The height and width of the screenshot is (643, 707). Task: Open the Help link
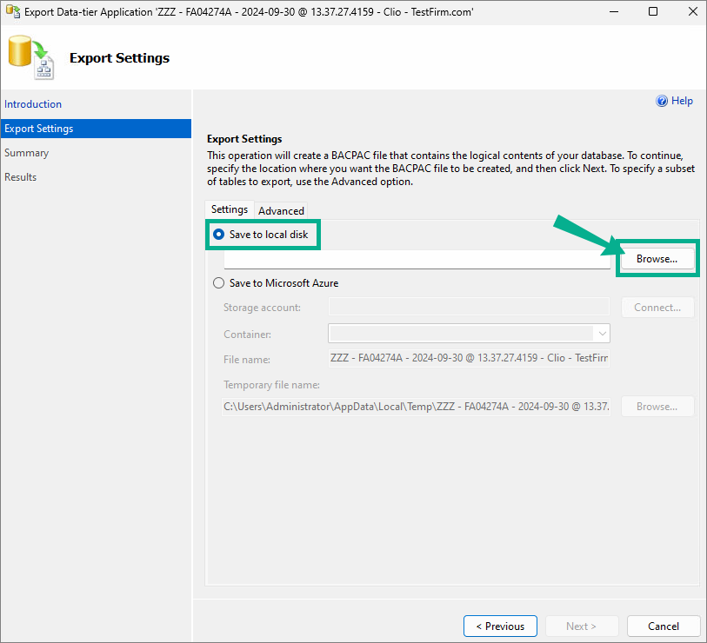[682, 101]
